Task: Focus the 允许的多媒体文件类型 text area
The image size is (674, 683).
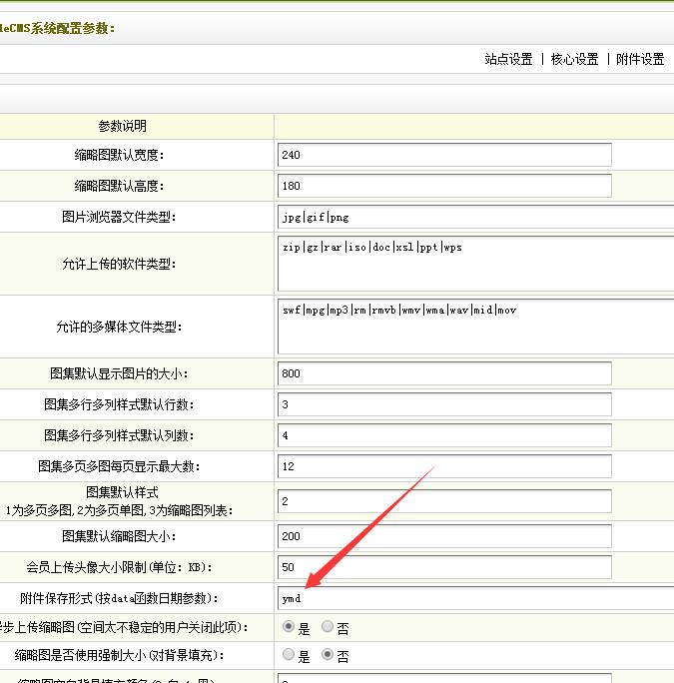Action: pos(476,327)
